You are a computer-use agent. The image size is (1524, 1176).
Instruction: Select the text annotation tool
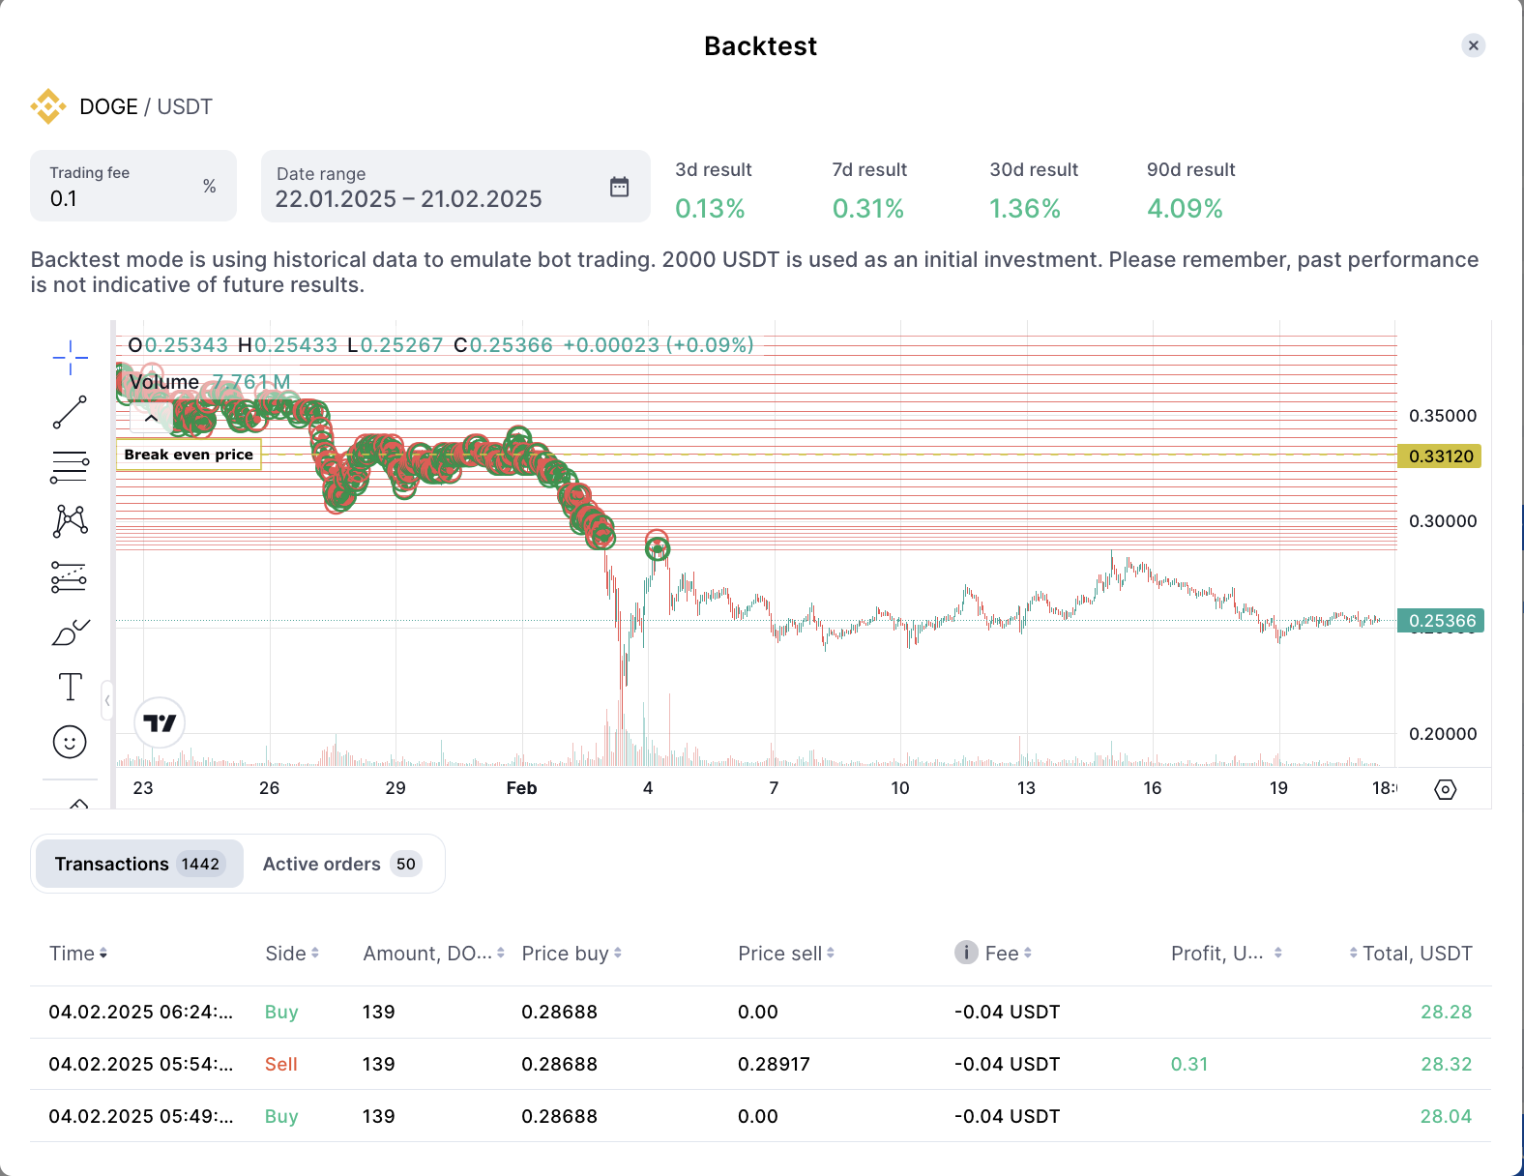(70, 688)
